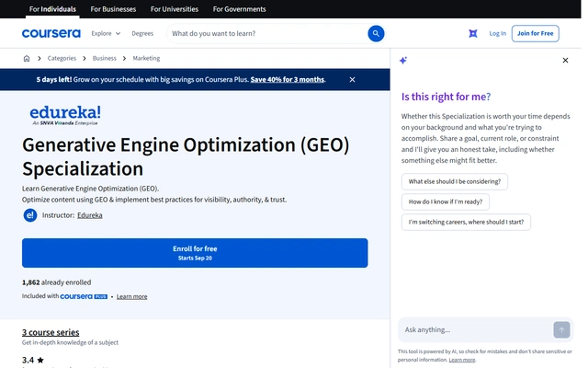Open the Degrees menu link

pyautogui.click(x=142, y=33)
